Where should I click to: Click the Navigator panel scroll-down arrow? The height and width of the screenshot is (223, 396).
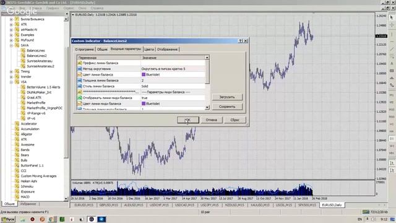pos(66,199)
